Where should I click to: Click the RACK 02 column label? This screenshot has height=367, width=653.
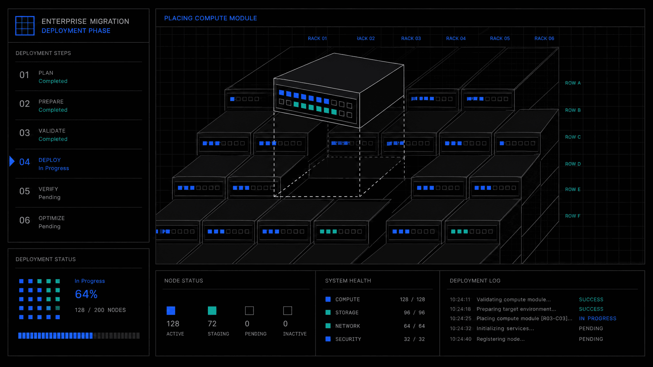[x=365, y=38]
